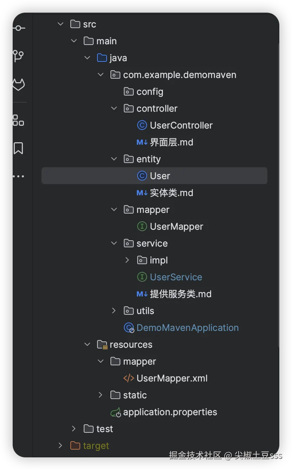Viewport: 292px width, 470px height.
Task: Expand the impl folder
Action: pyautogui.click(x=127, y=260)
